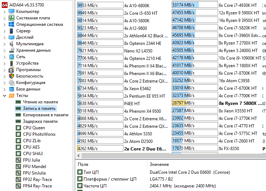Collapse the Тесты tree node

[5, 96]
